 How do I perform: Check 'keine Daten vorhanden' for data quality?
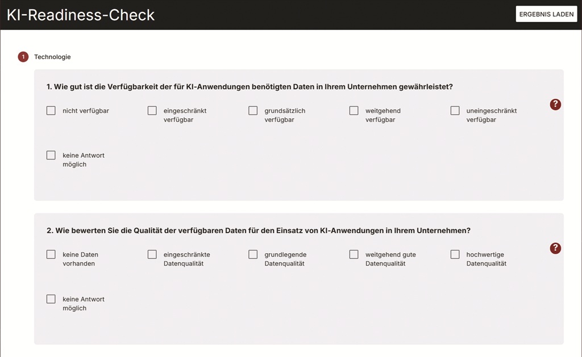pyautogui.click(x=51, y=254)
